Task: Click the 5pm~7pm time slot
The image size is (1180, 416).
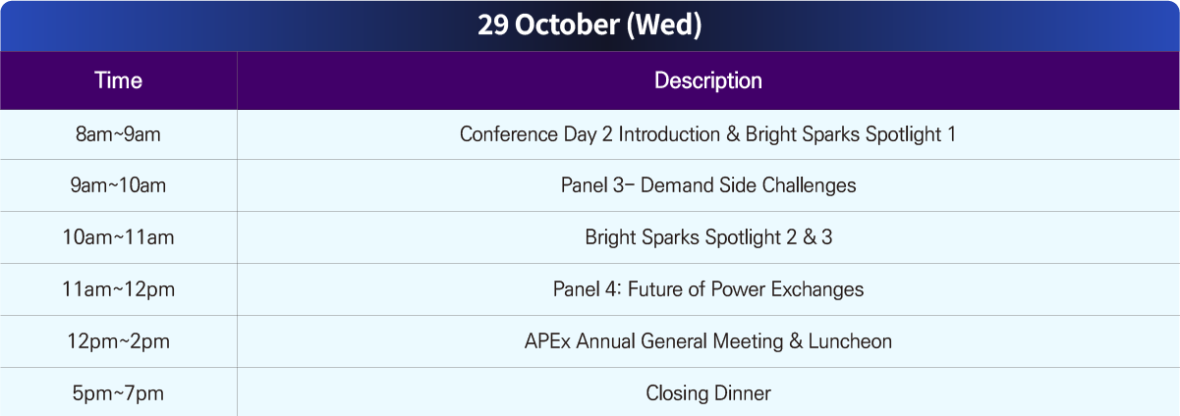Action: coord(118,393)
